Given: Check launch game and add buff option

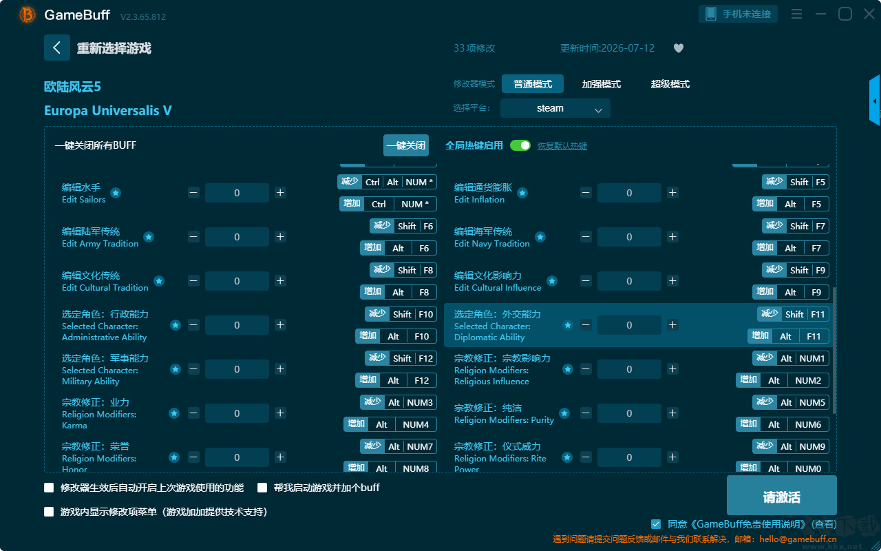Looking at the screenshot, I should (262, 488).
